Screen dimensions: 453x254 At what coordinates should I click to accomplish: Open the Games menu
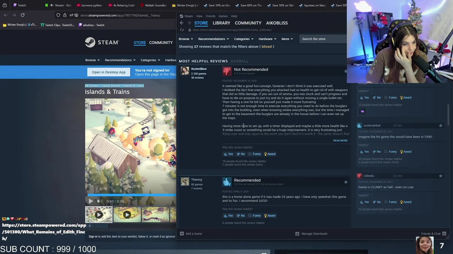(x=223, y=16)
